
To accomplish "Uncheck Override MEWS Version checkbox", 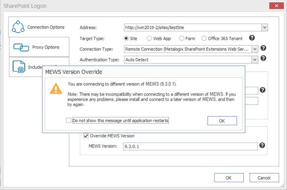I will point(86,136).
